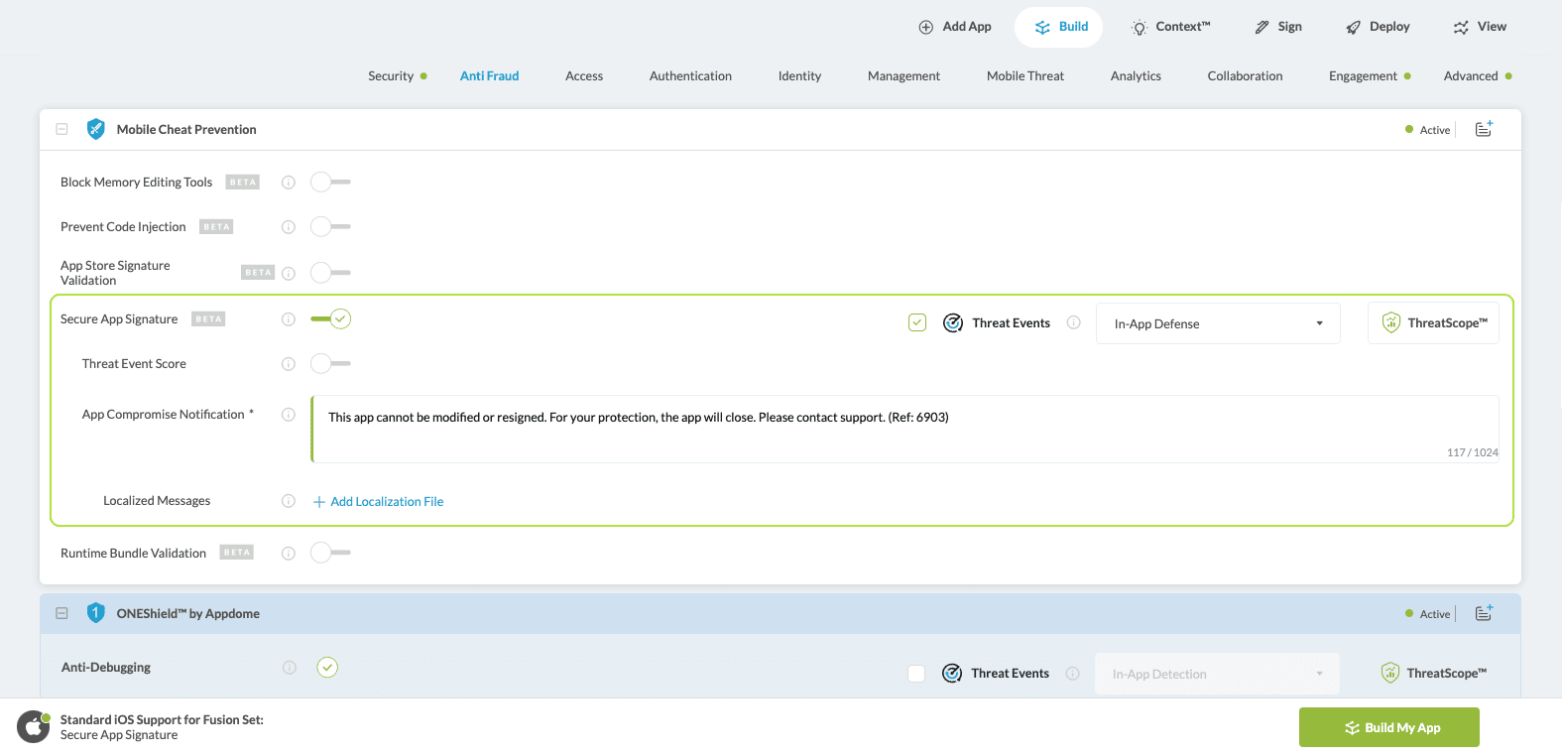Click notes icon in ONEShield header
This screenshot has width=1562, height=755.
click(x=1484, y=613)
